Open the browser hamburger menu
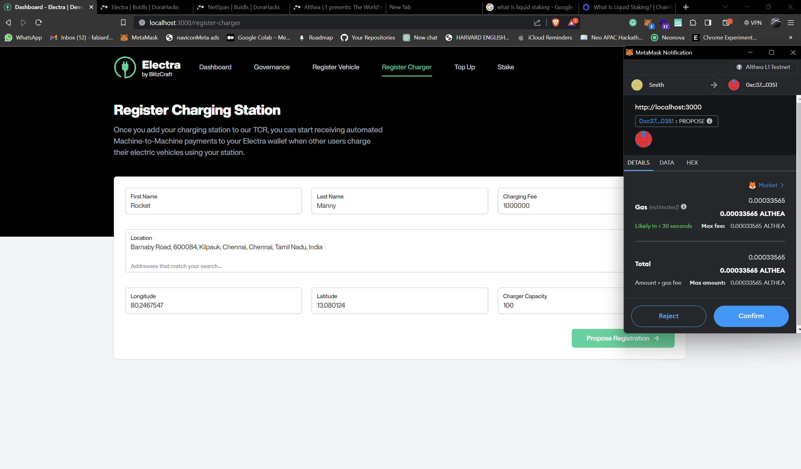 pos(791,23)
